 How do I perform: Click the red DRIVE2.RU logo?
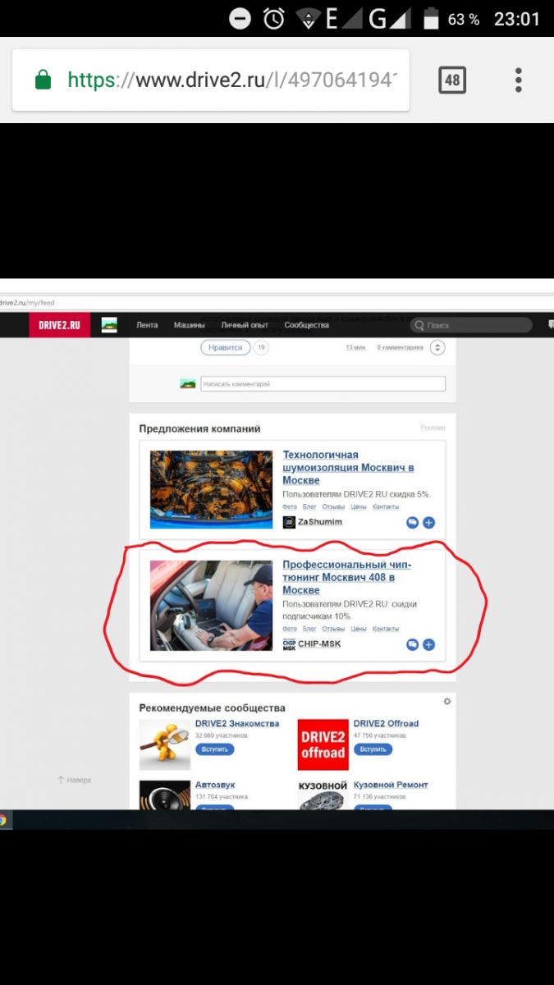[x=60, y=325]
